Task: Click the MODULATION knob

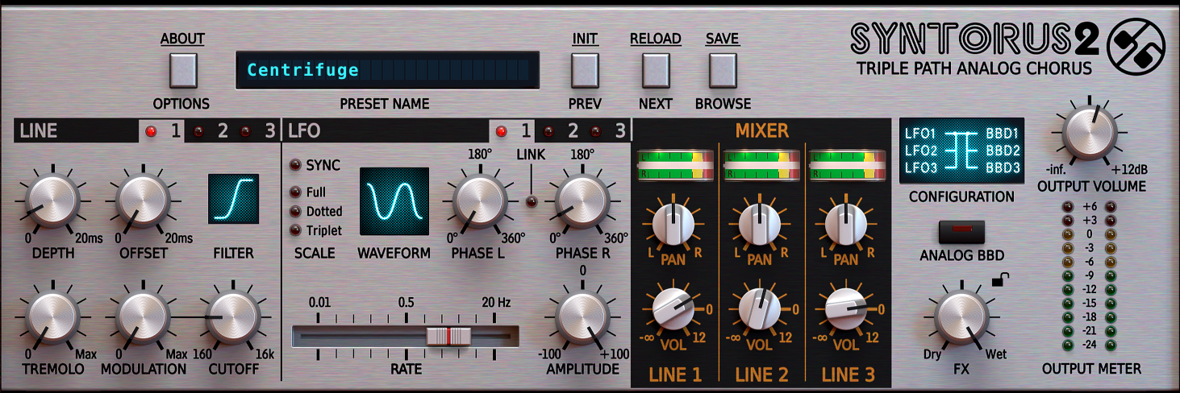Action: [x=143, y=318]
